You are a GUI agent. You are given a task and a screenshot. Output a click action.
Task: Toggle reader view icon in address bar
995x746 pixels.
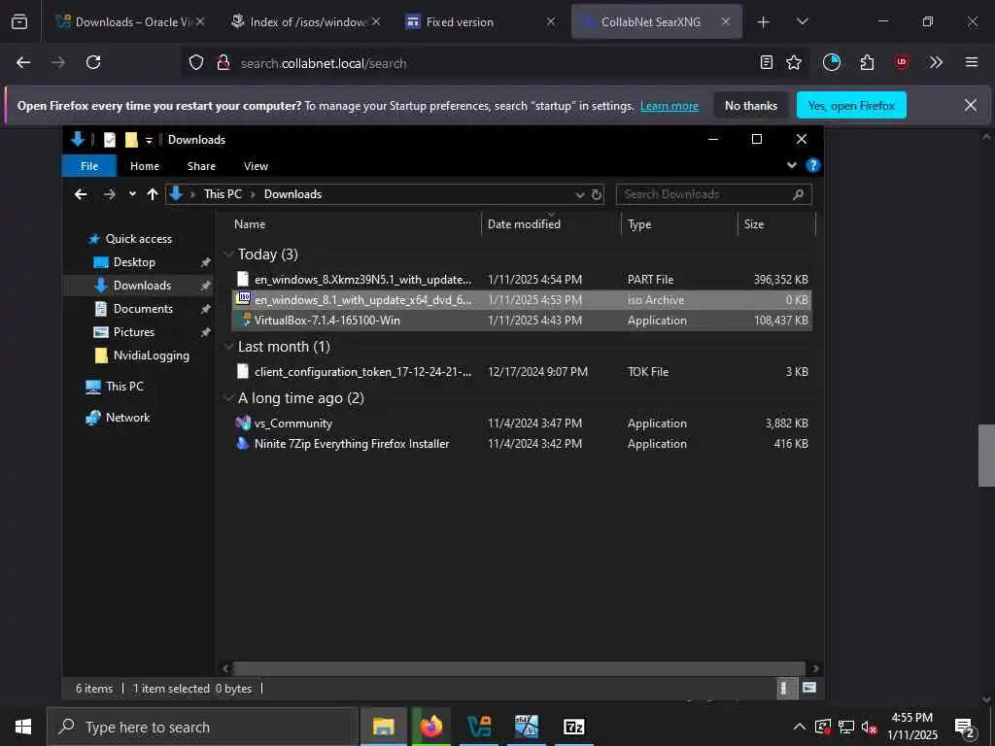(767, 62)
